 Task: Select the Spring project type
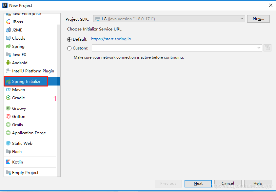point(30,47)
